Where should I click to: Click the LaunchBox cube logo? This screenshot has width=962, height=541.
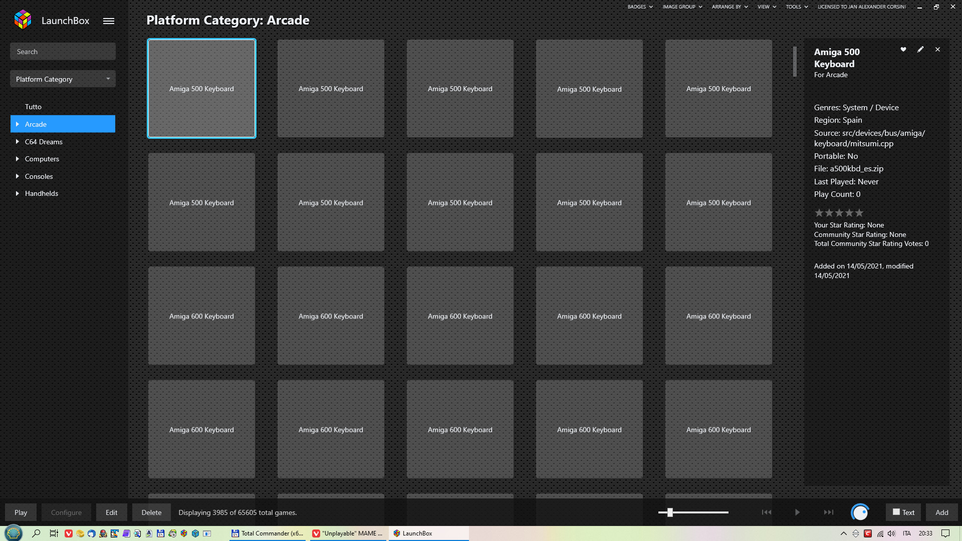23,20
